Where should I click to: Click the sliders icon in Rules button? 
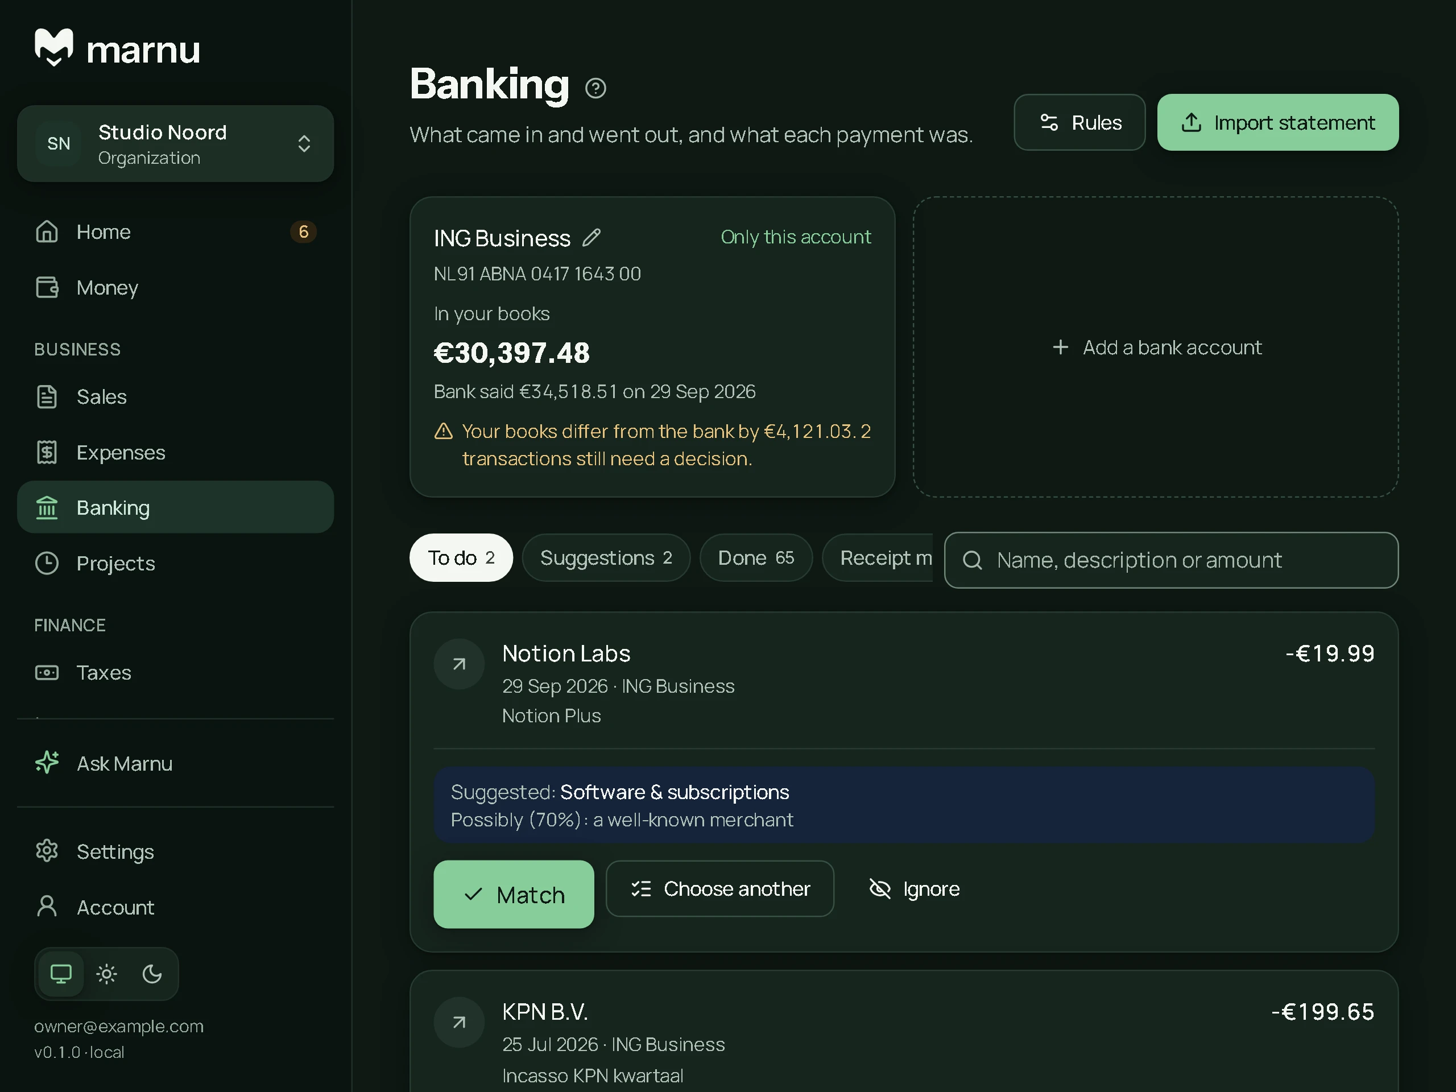tap(1049, 122)
